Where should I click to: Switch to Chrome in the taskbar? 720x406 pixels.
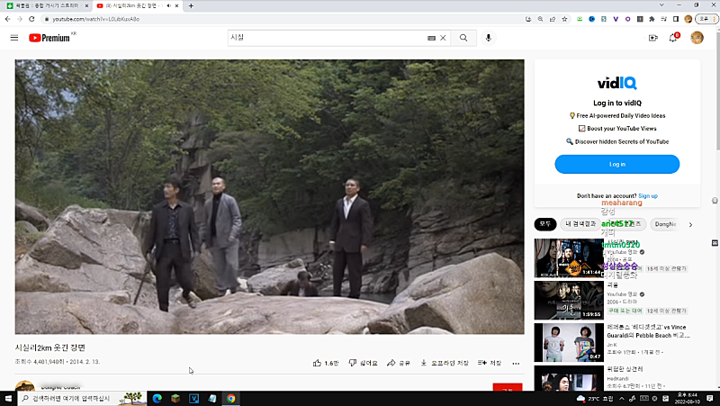230,398
